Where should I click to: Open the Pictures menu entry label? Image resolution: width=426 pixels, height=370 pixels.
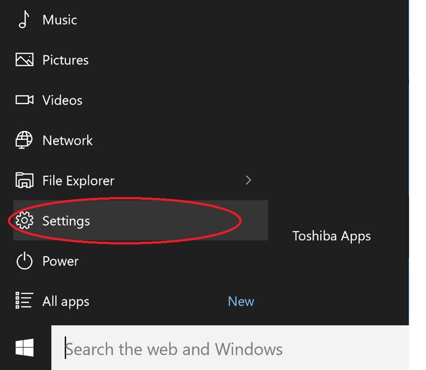tap(66, 60)
